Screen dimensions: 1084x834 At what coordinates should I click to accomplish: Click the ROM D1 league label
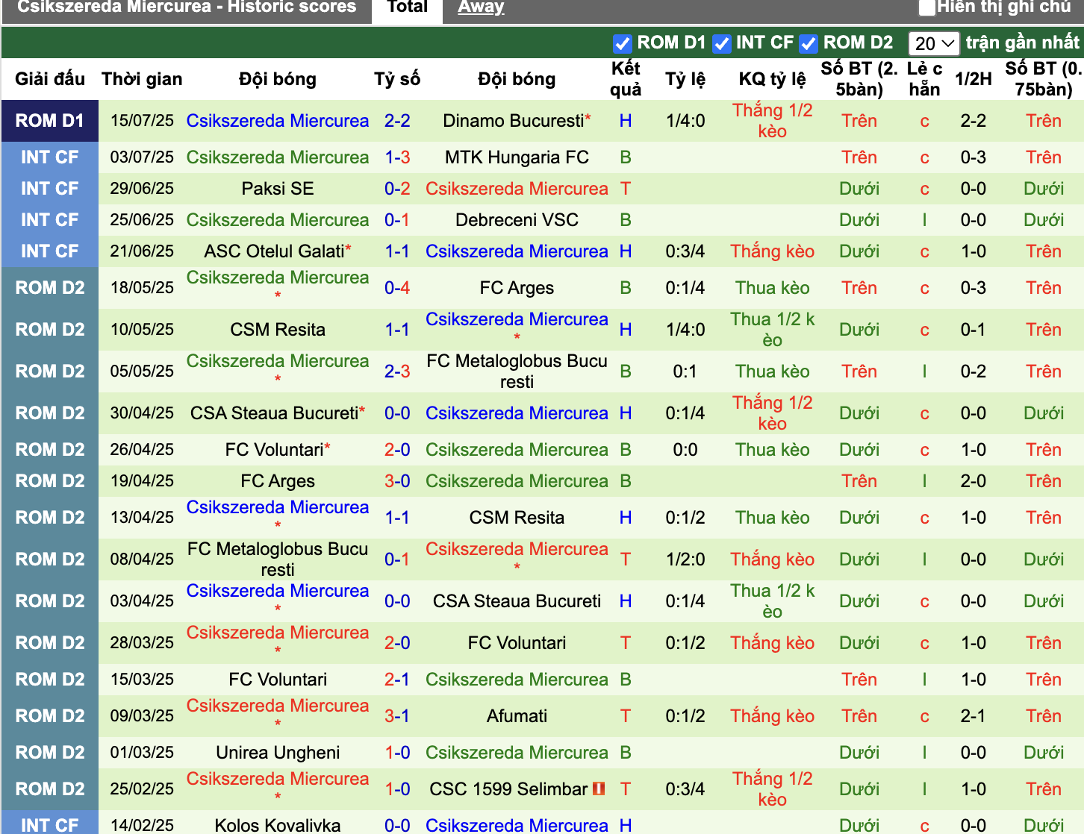click(50, 121)
